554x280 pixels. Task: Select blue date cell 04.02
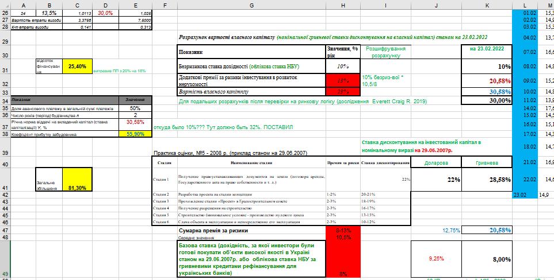point(524,37)
